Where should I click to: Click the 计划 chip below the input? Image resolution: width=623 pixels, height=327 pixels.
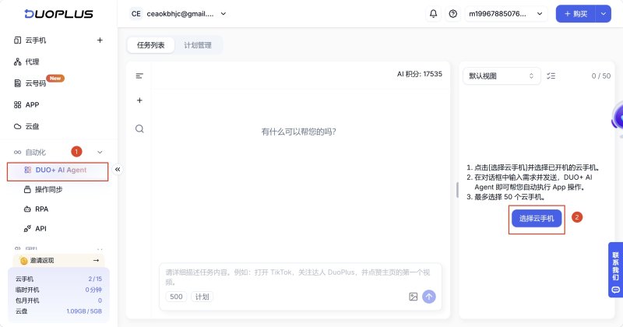(202, 297)
